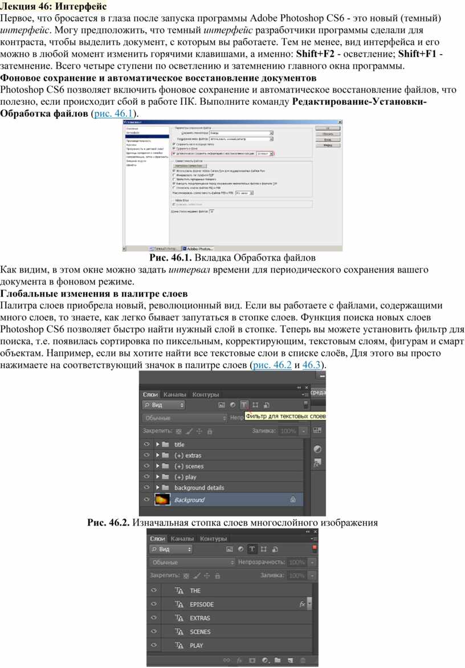Click lock position icon above the title group
Viewport: 465px width, 668px height.
(x=199, y=431)
